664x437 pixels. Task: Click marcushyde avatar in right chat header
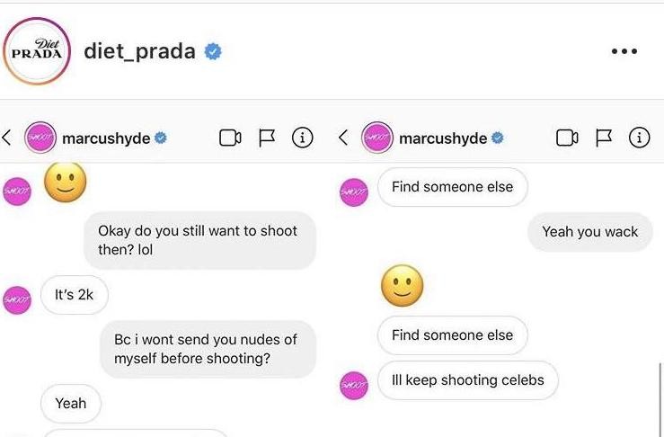377,138
